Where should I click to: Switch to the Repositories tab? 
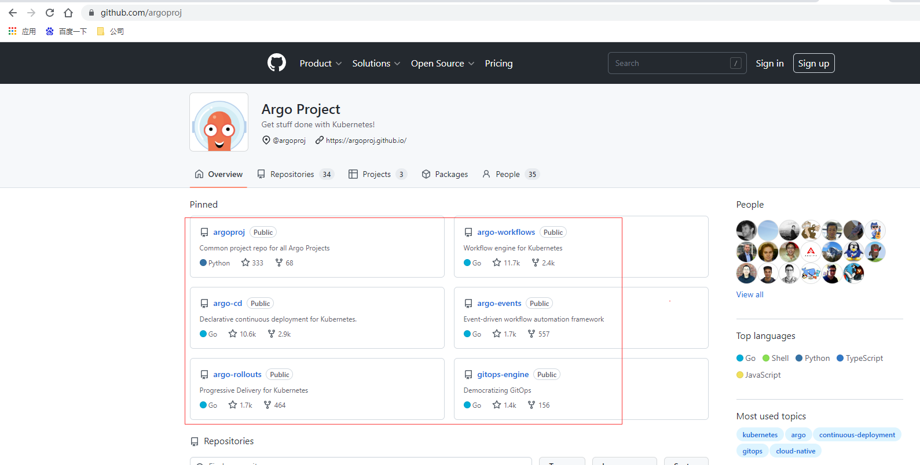(x=296, y=174)
